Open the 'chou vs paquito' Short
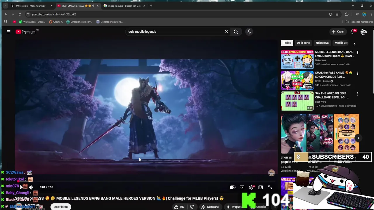The width and height of the screenshot is (374, 210). [x=293, y=134]
